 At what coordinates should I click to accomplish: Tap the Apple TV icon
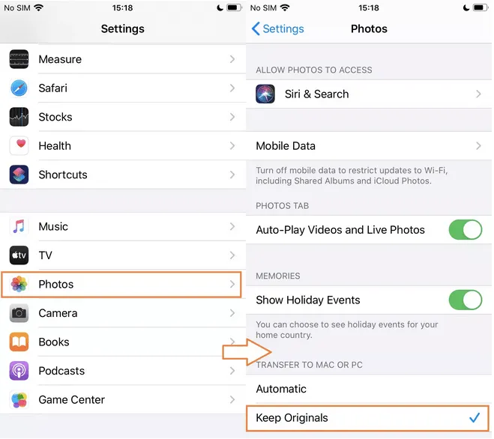coord(19,255)
